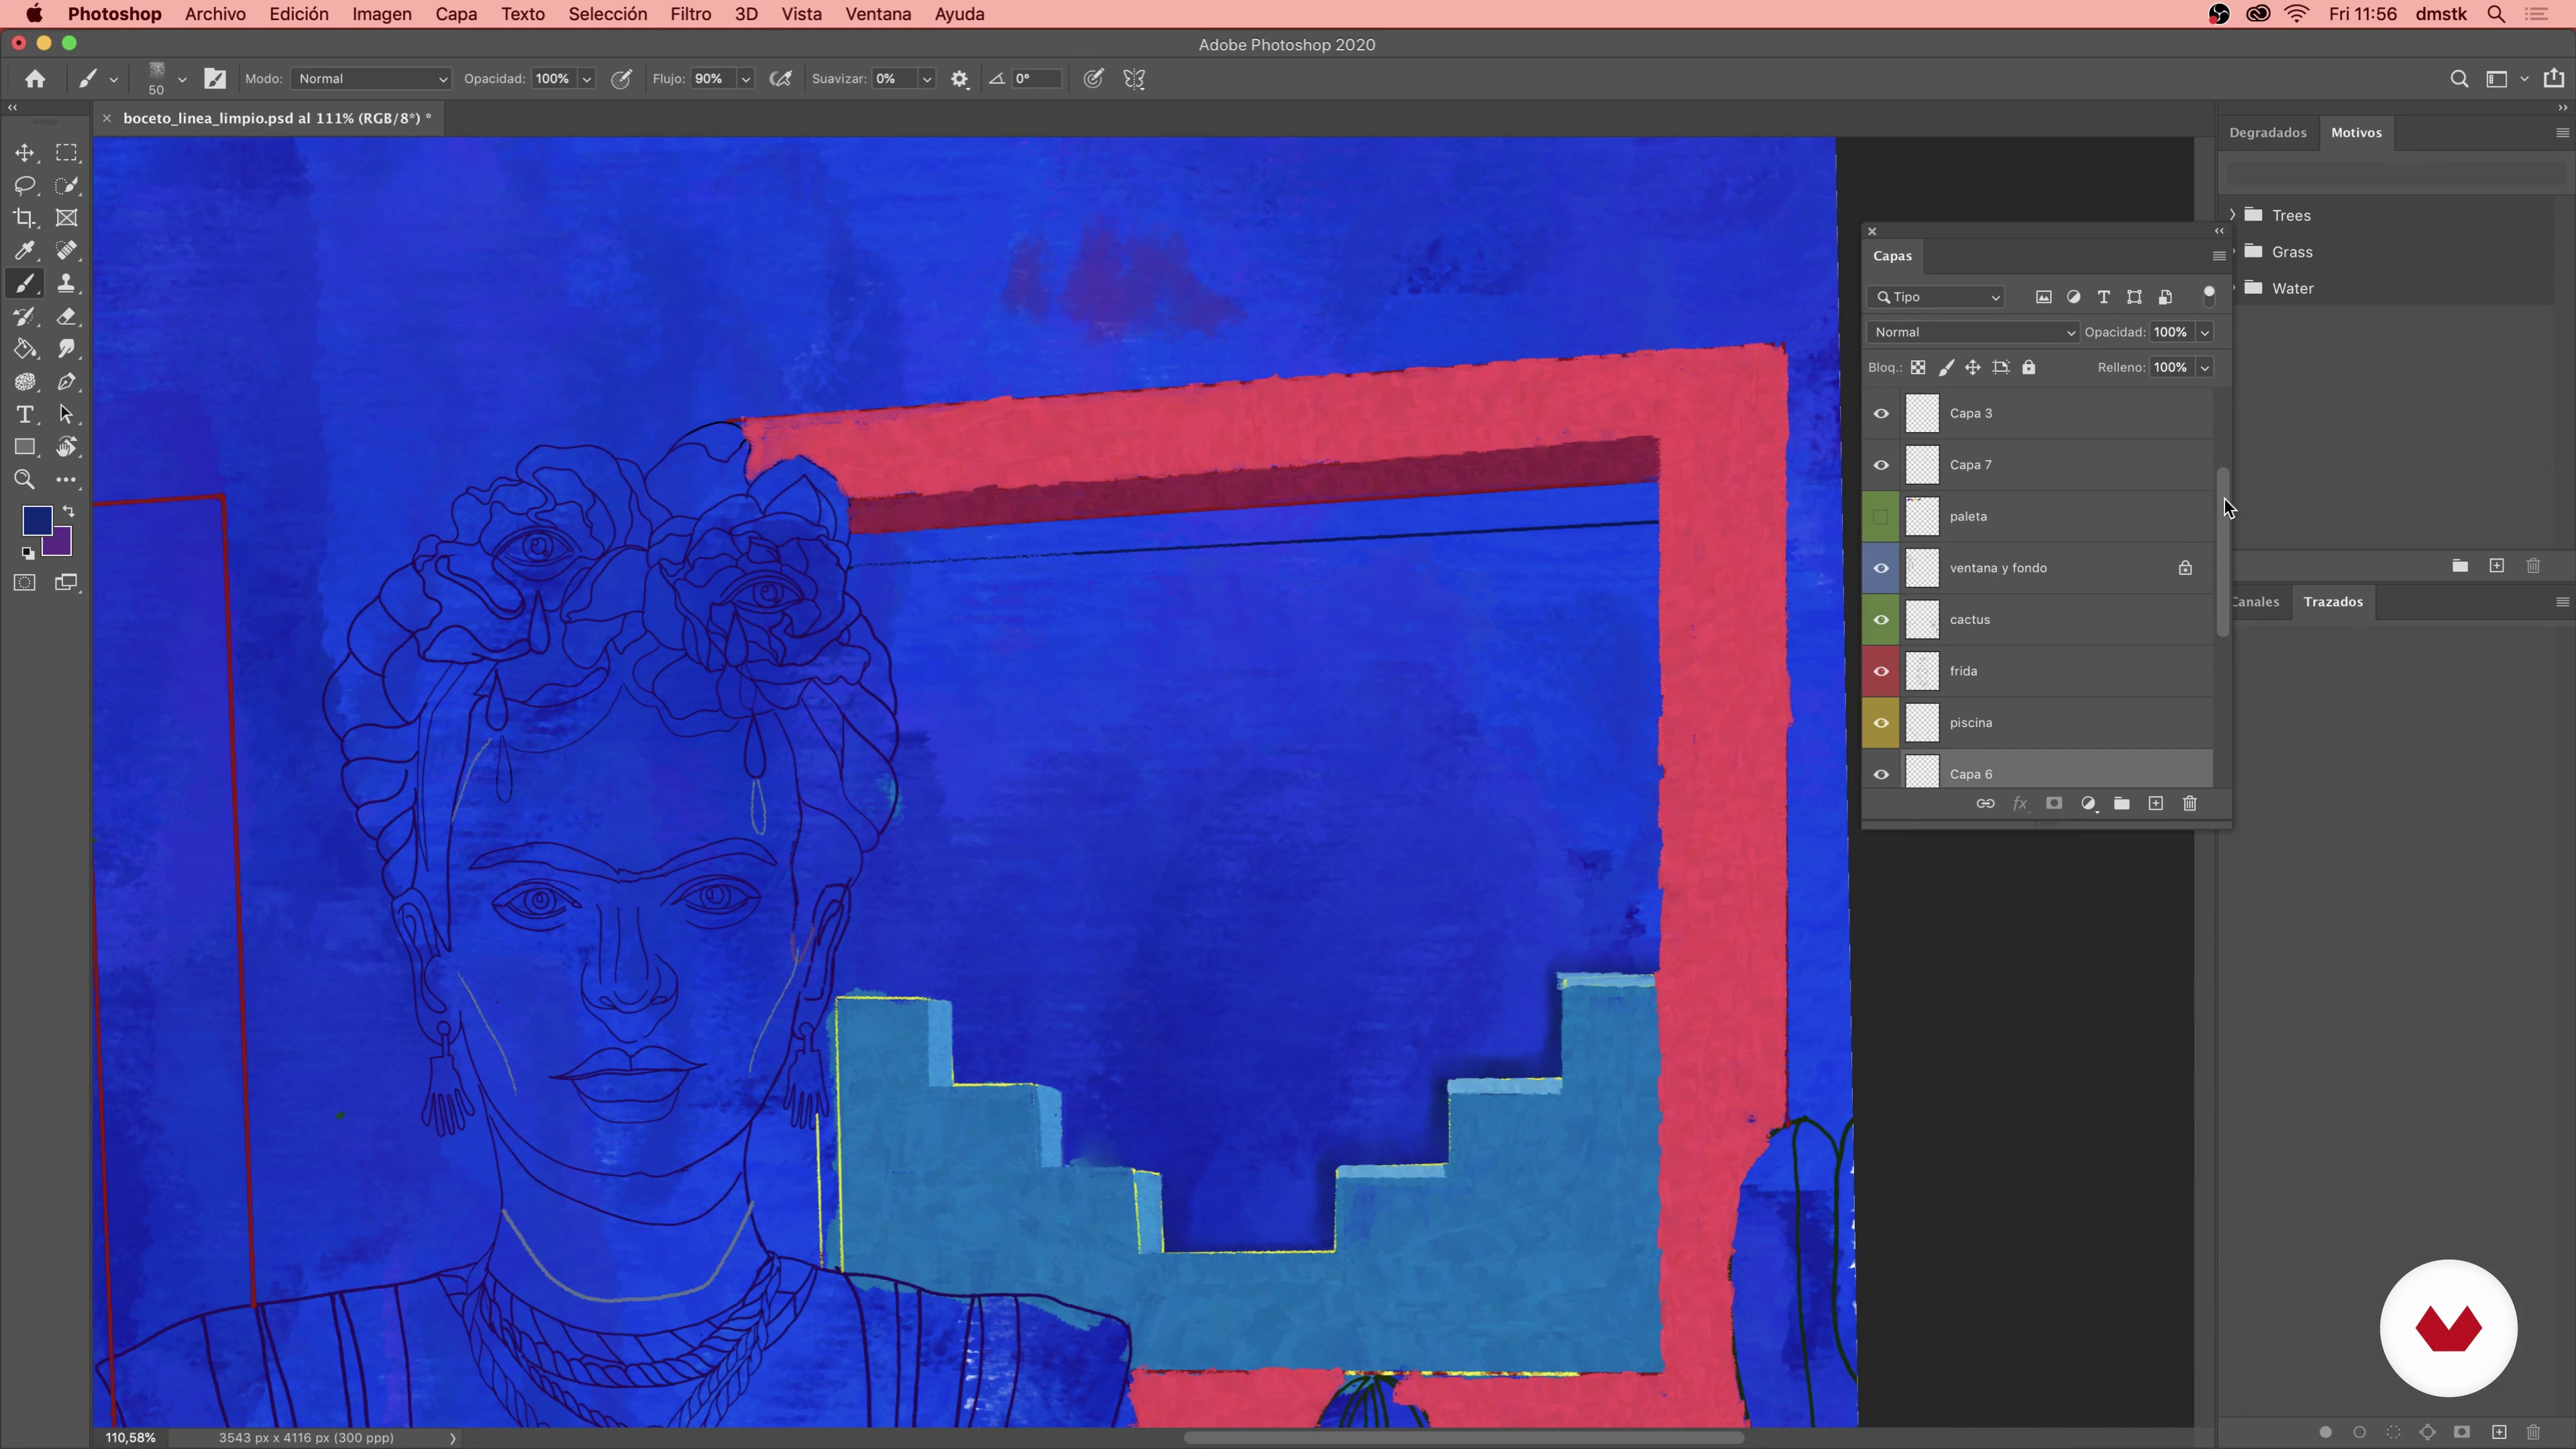
Task: Open the Ventana menu
Action: (878, 14)
